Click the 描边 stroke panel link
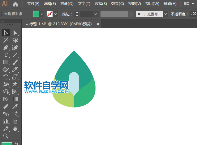Viewport: 197px width, 145px height. tap(67, 14)
